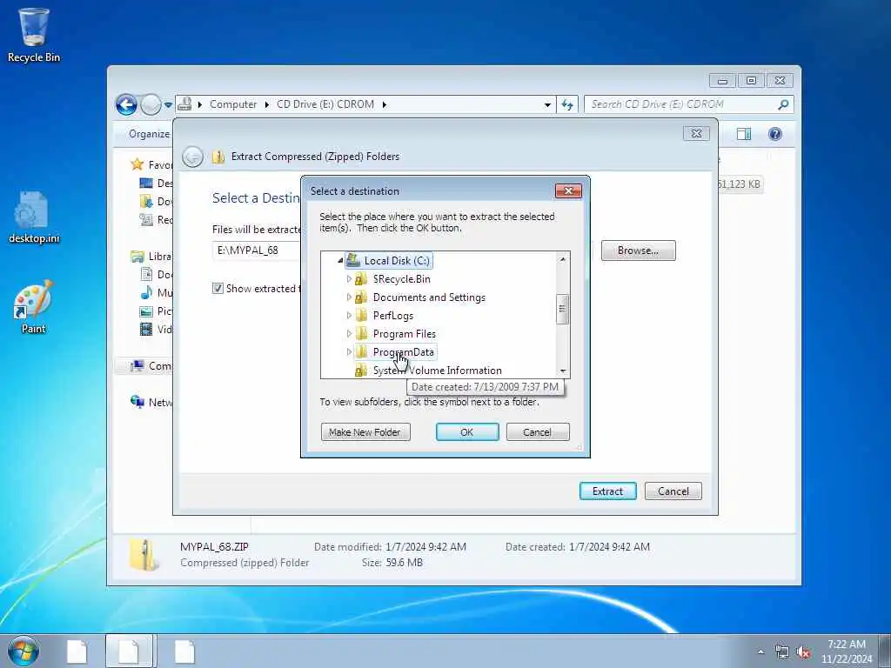
Task: Open the Explorer help icon
Action: 775,134
